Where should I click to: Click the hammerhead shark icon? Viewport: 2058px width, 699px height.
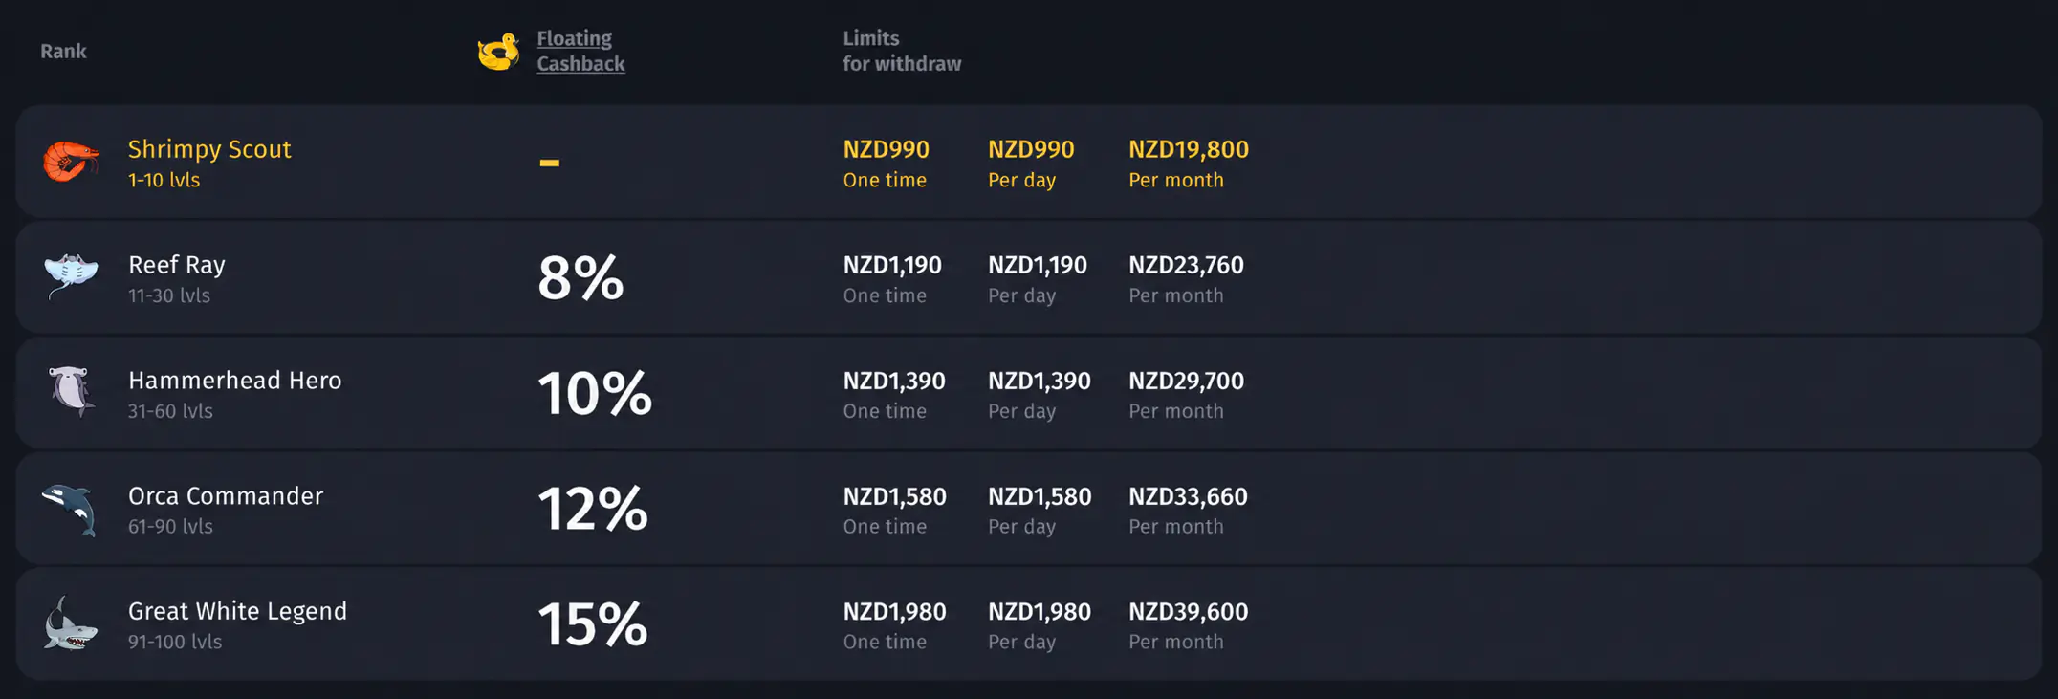pos(72,391)
